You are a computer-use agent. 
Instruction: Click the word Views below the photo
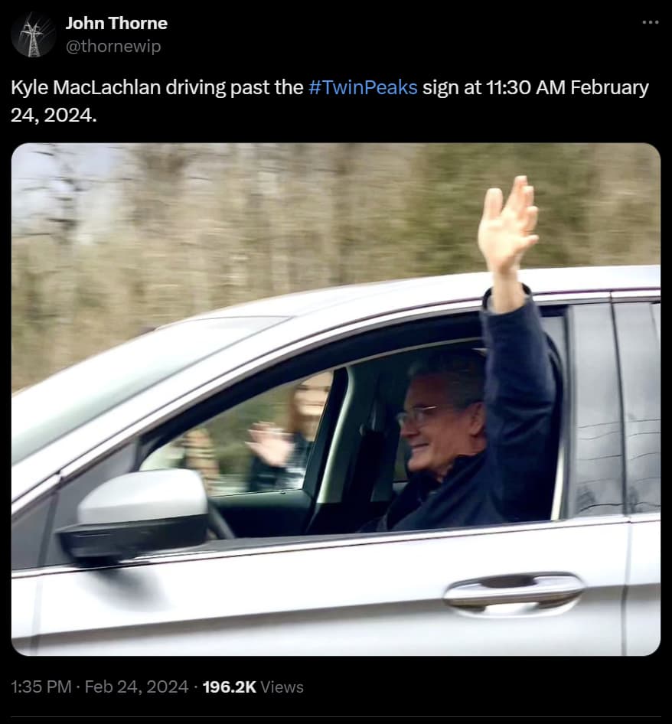tap(282, 687)
